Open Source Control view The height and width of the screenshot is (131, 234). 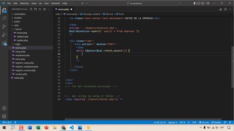[4, 27]
